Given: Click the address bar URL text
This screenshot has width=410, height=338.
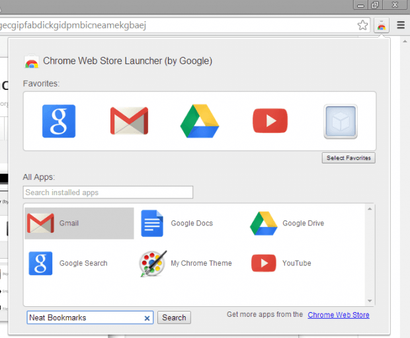Looking at the screenshot, I should tap(73, 25).
